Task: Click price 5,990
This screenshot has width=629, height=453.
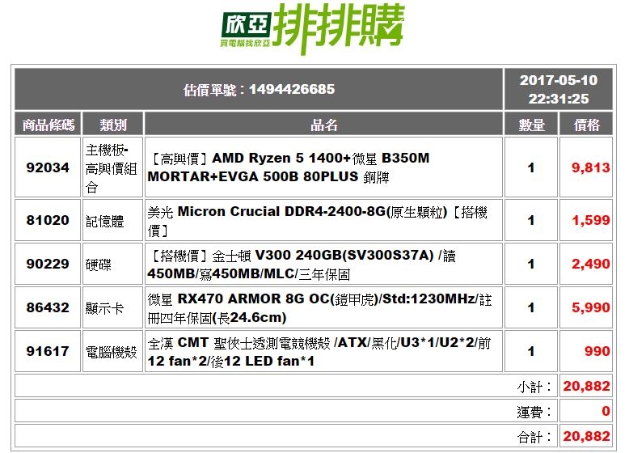Action: click(590, 307)
